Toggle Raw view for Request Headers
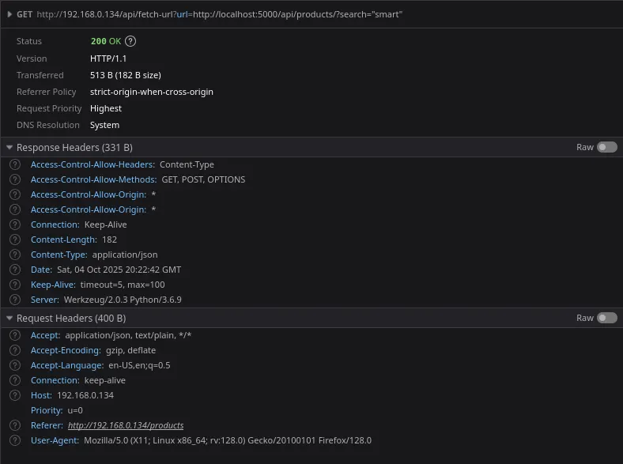Viewport: 623px width, 464px height. (x=606, y=318)
